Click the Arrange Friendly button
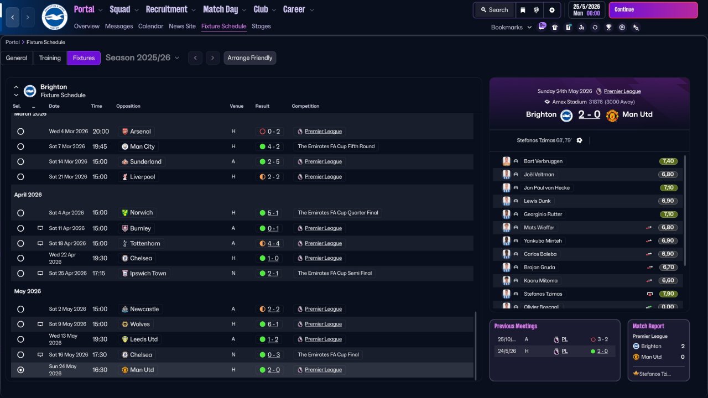Screen dimensions: 708x398 point(250,58)
